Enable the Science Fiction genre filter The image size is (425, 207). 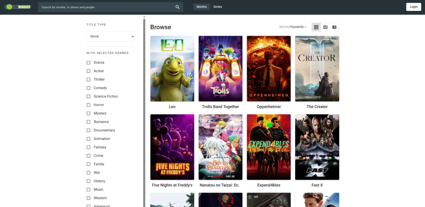pyautogui.click(x=89, y=97)
